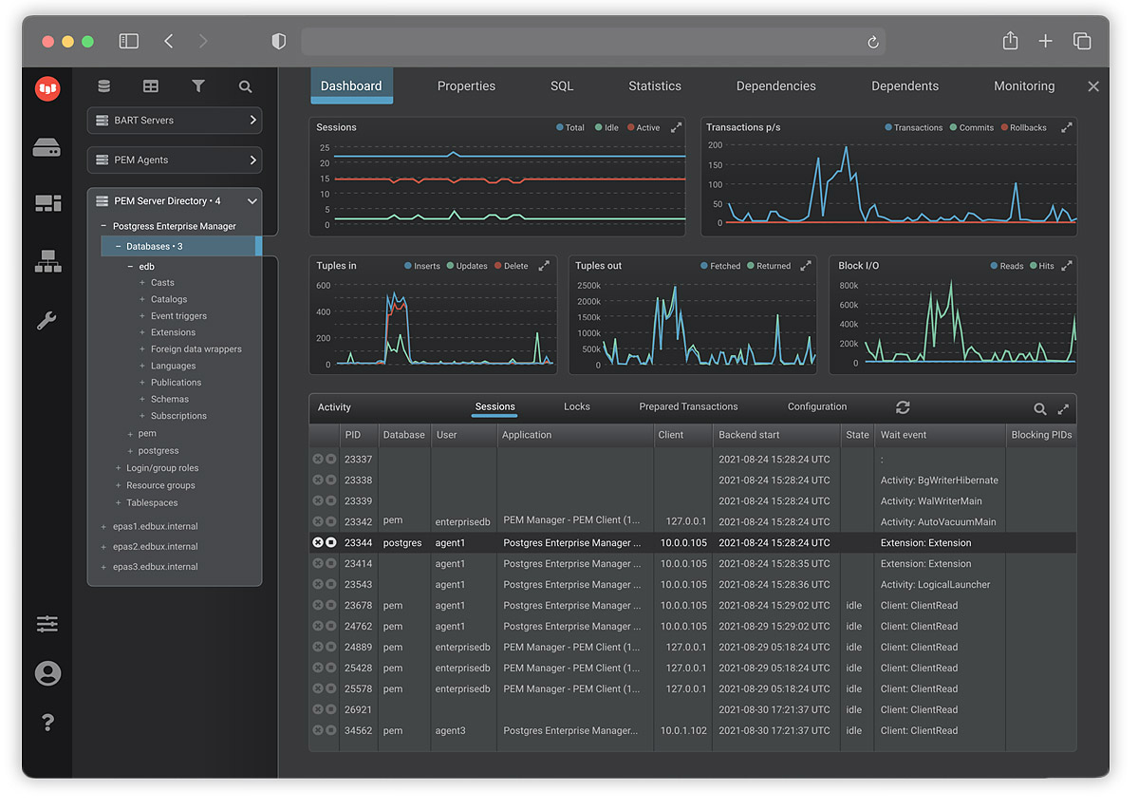The height and width of the screenshot is (810, 1138).
Task: Sort by the PID column header
Action: point(359,436)
